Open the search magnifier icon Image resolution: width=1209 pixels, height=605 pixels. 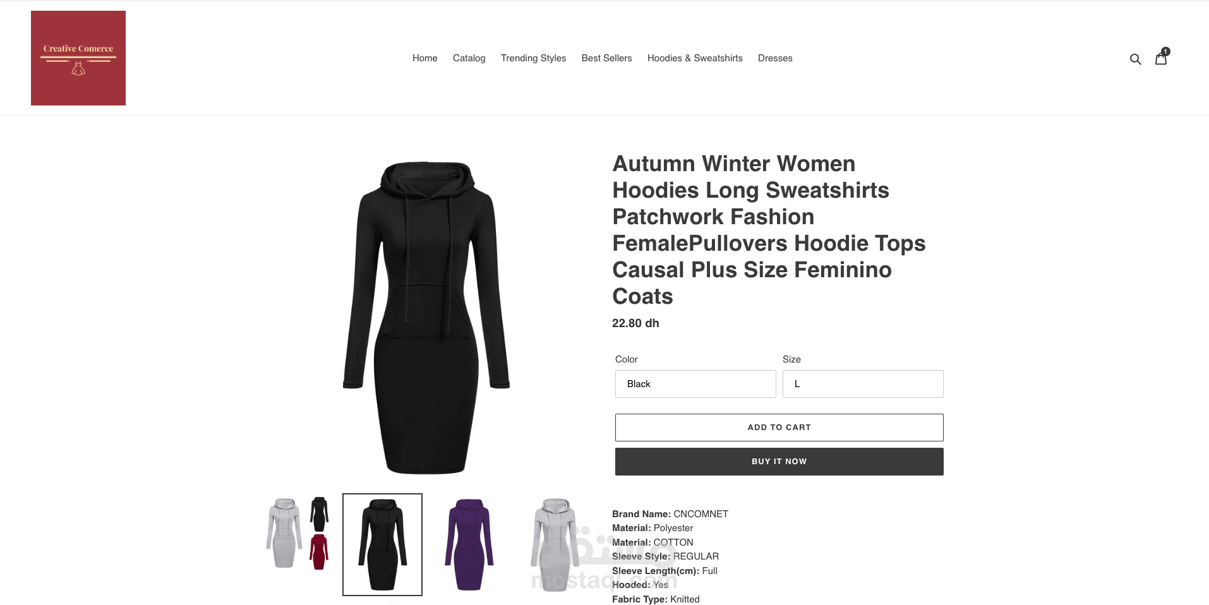click(x=1135, y=59)
